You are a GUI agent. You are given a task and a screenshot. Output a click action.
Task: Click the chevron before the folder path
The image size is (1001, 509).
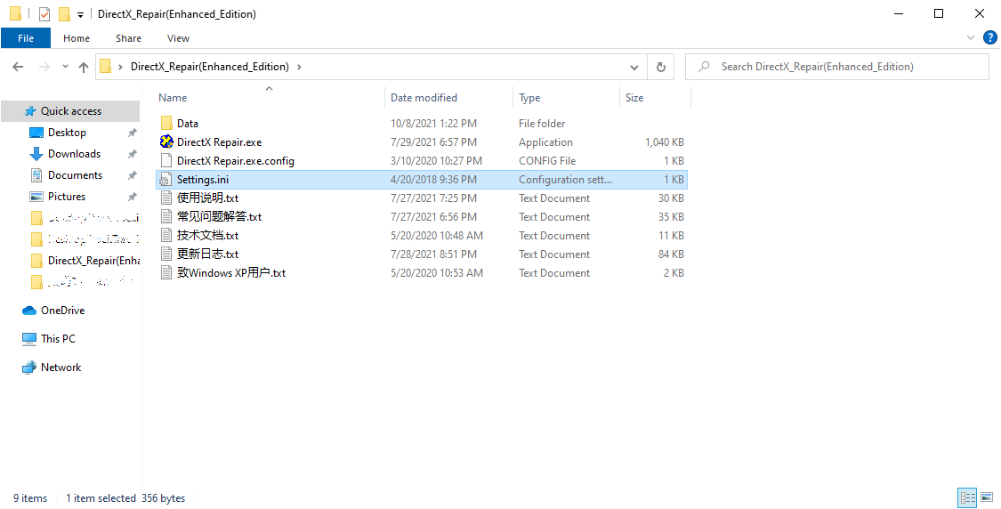pyautogui.click(x=121, y=67)
